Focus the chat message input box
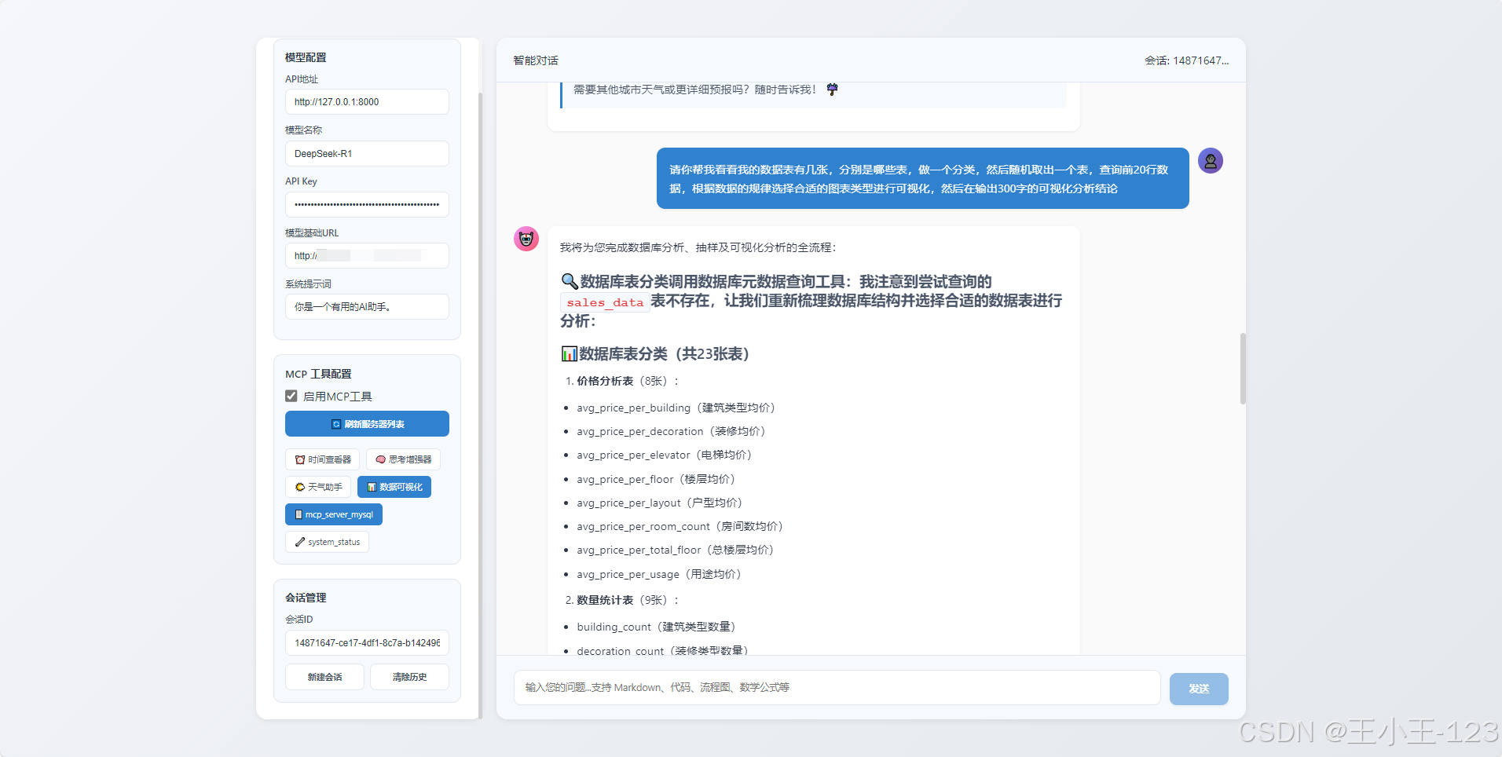 point(835,687)
